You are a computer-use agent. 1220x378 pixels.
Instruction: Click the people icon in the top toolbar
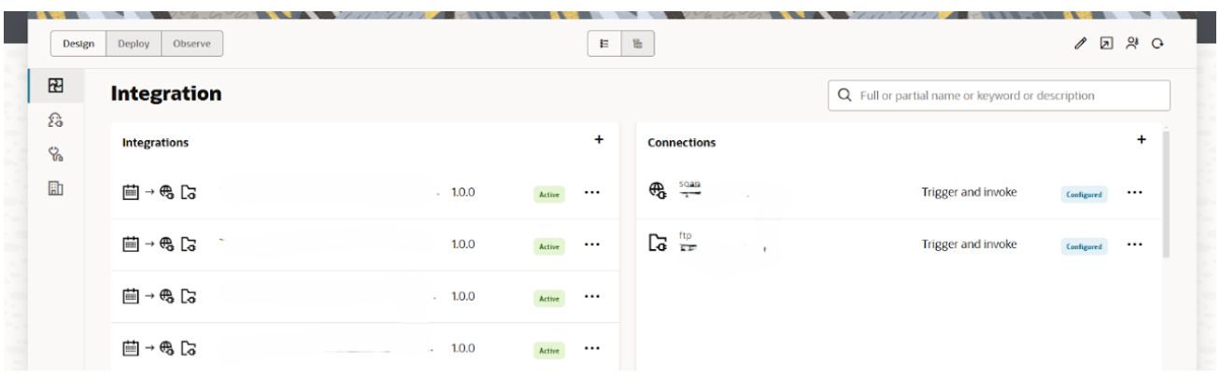1132,44
